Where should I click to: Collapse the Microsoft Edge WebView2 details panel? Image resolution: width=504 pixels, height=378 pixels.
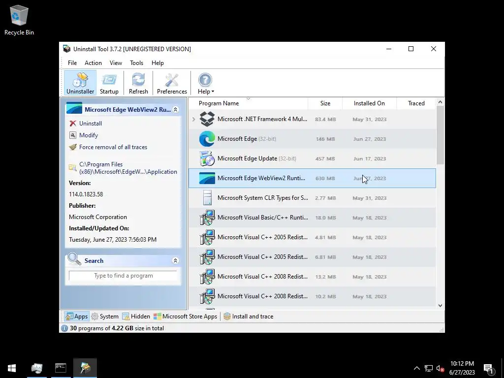[x=176, y=110]
